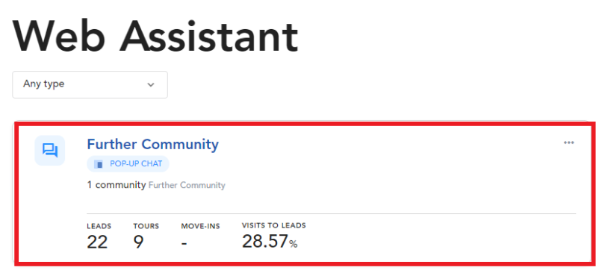Open the Any type filter dropdown
This screenshot has width=608, height=279.
90,84
